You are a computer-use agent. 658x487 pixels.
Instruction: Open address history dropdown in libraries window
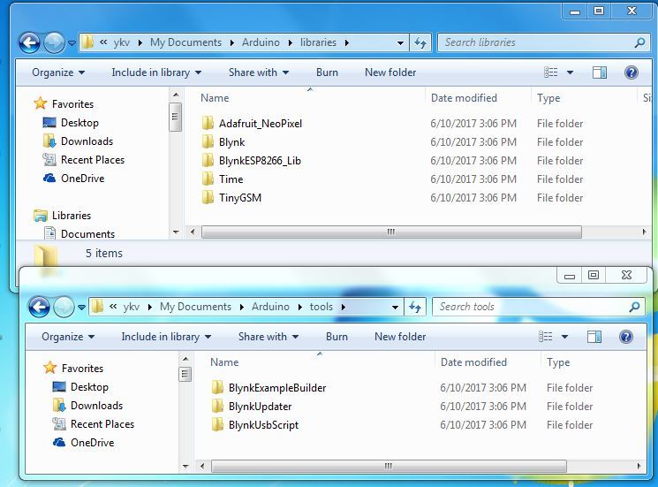click(400, 42)
